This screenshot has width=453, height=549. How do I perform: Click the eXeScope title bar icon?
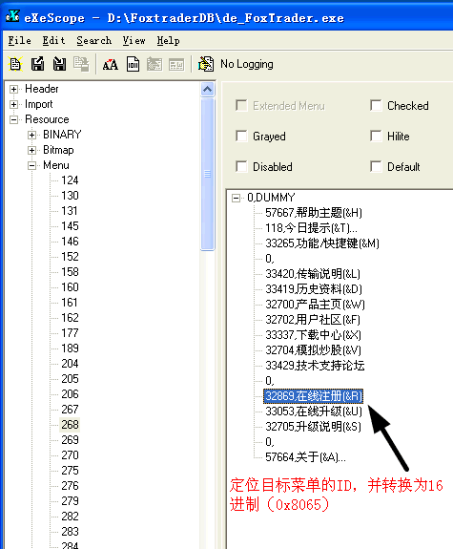pyautogui.click(x=12, y=16)
